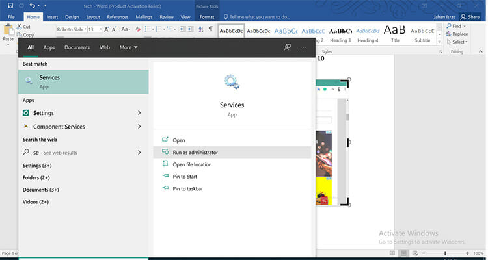Image resolution: width=488 pixels, height=260 pixels.
Task: Open the three-dot options menu in search
Action: [x=303, y=47]
